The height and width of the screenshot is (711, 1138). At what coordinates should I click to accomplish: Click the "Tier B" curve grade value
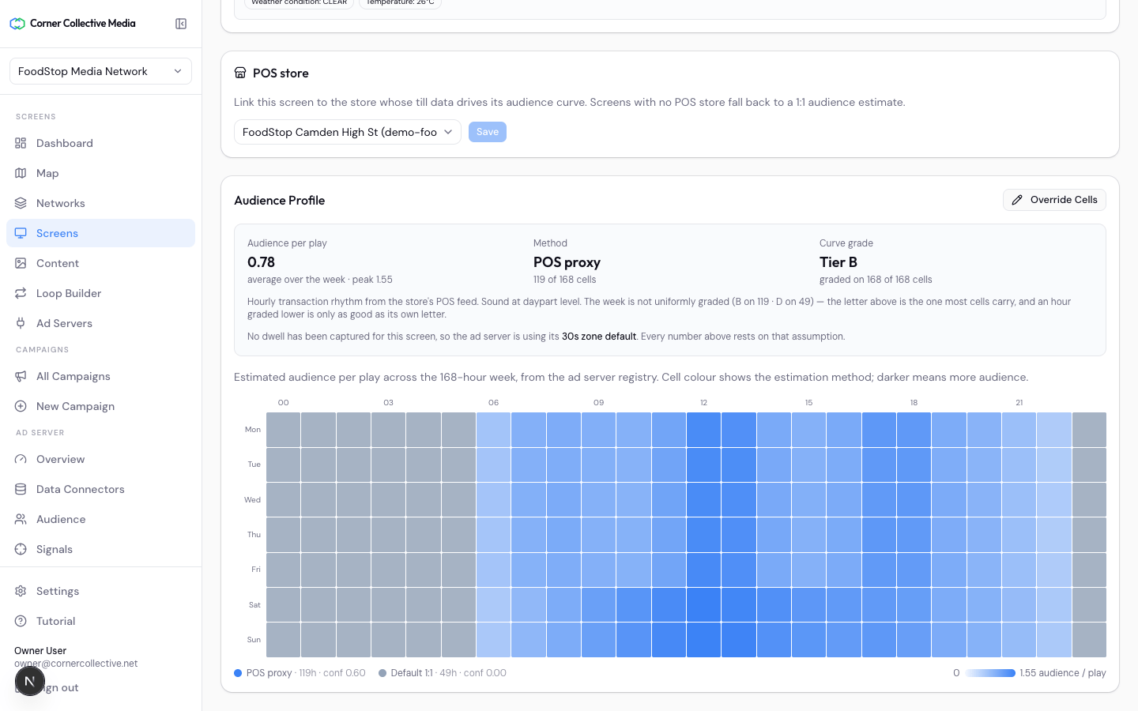838,262
